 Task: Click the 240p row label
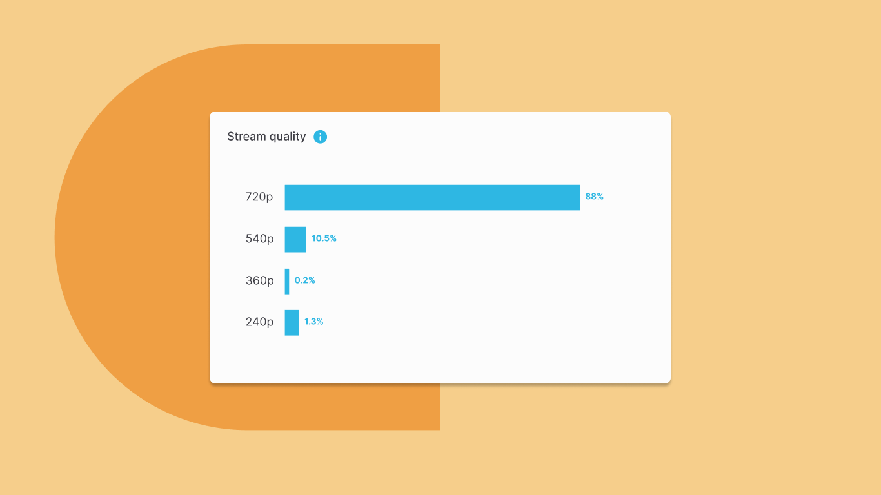pos(259,322)
